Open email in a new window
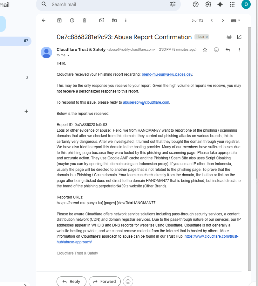The height and width of the screenshot is (286, 258). pyautogui.click(x=239, y=37)
